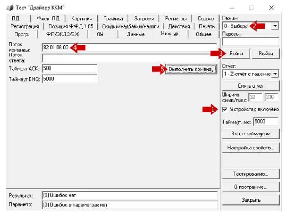Image resolution: width=286 pixels, height=217 pixels.
Task: Open the Фиск. ПД tab
Action: pos(48,19)
